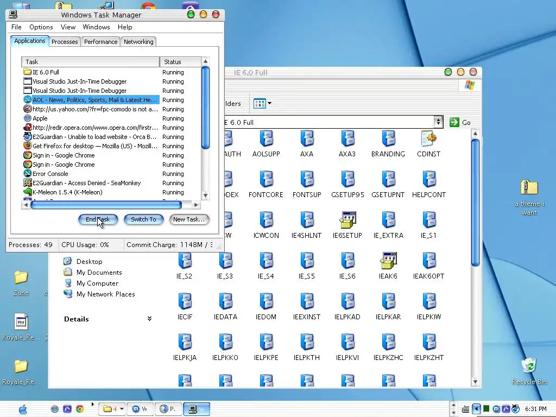Image resolution: width=556 pixels, height=417 pixels.
Task: Sort task list by Task column header
Action: (x=91, y=62)
